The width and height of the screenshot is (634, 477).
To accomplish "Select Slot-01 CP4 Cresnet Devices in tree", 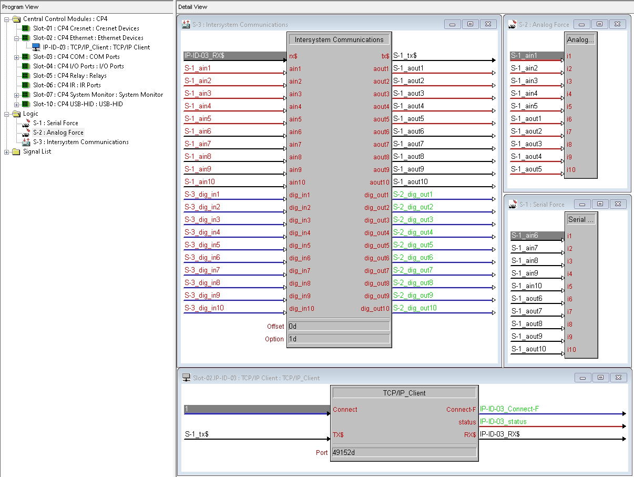I will click(x=86, y=28).
